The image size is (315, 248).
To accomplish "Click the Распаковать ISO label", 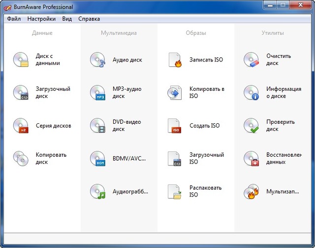I will (x=205, y=191).
